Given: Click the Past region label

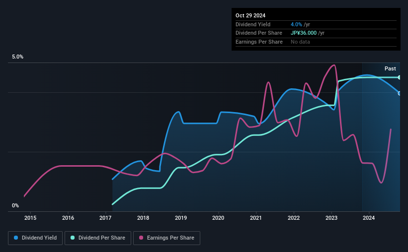Looking at the screenshot, I should 390,68.
